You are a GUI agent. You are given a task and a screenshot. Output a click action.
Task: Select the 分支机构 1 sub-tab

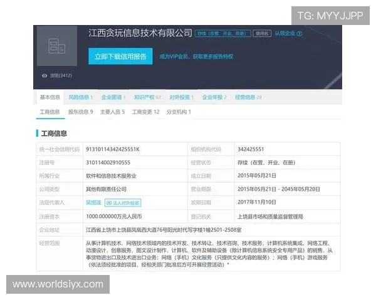pos(179,112)
